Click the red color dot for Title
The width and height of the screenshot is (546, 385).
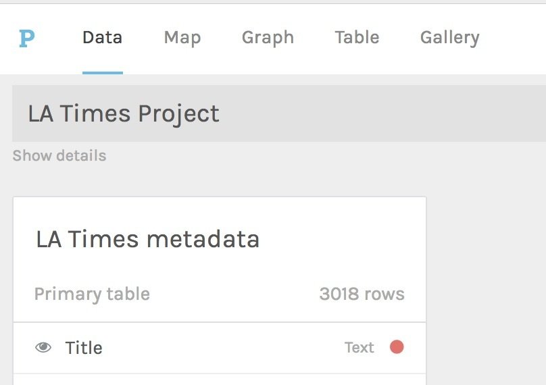click(x=397, y=347)
